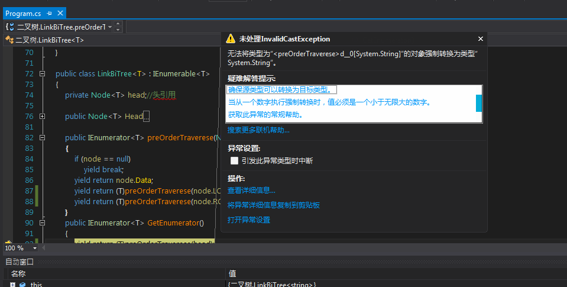Click the horizontal scroll left arrow in editor

pos(44,248)
